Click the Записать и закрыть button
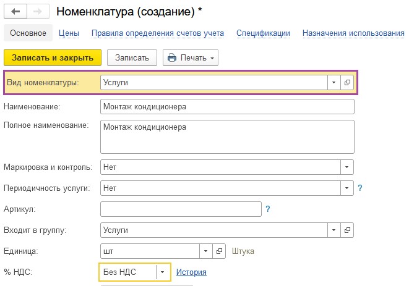The height and width of the screenshot is (286, 409). 53,57
